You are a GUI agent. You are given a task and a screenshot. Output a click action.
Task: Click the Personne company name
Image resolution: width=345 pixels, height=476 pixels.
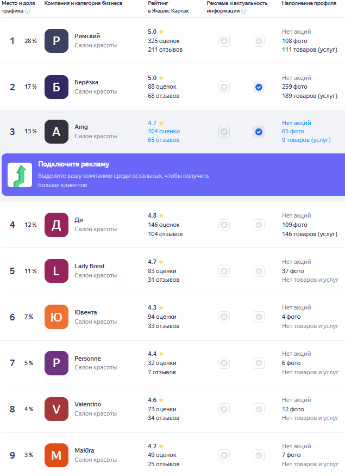coord(87,358)
